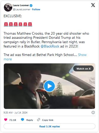Viewport: 99px width, 133px height.
Task: Click the 72.1K likes count
Action: click(13, 120)
